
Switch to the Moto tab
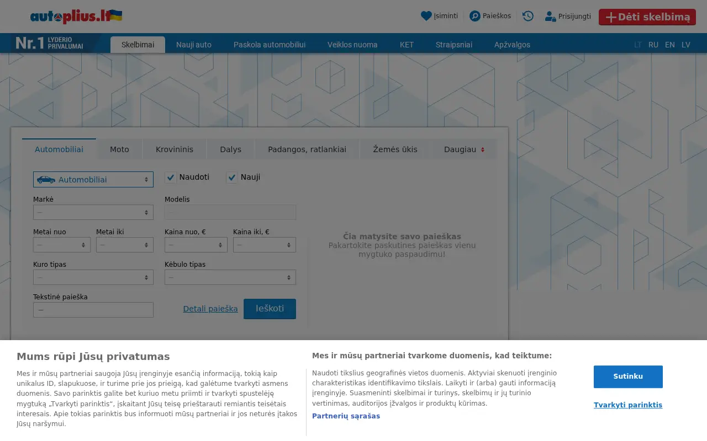(x=119, y=149)
